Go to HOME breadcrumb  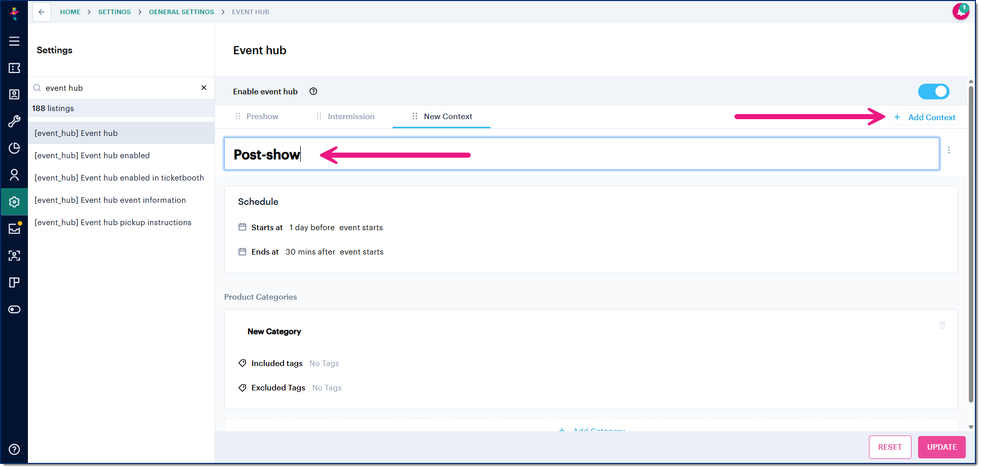[x=70, y=12]
